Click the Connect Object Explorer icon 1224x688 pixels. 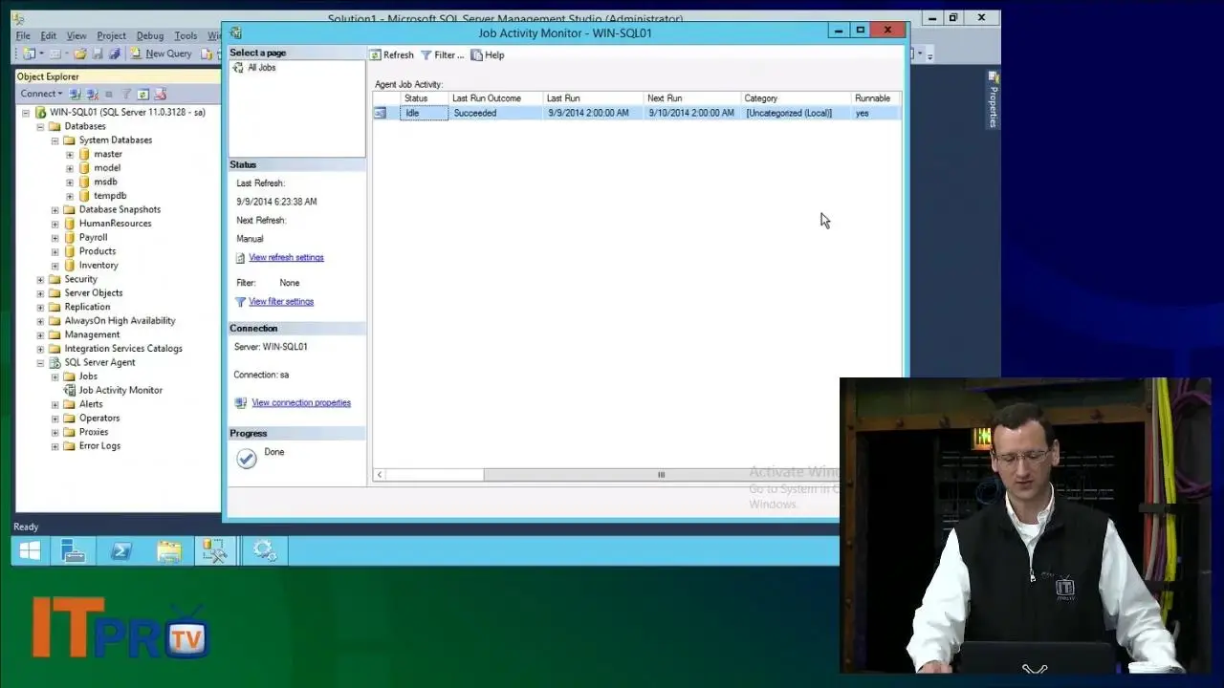click(75, 94)
